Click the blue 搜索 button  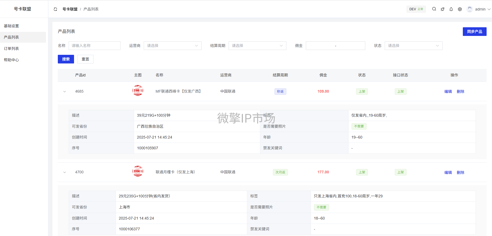pos(66,59)
